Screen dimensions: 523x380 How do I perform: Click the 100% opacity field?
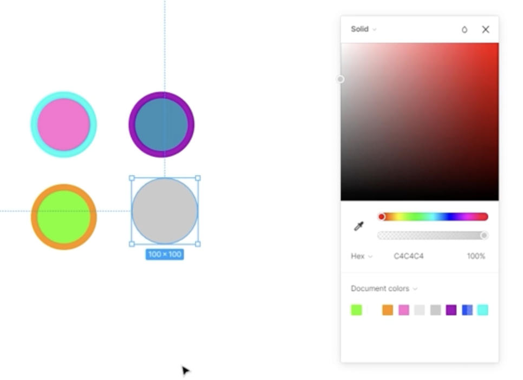click(476, 256)
